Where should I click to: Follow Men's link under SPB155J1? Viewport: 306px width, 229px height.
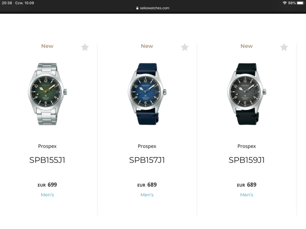(x=47, y=195)
